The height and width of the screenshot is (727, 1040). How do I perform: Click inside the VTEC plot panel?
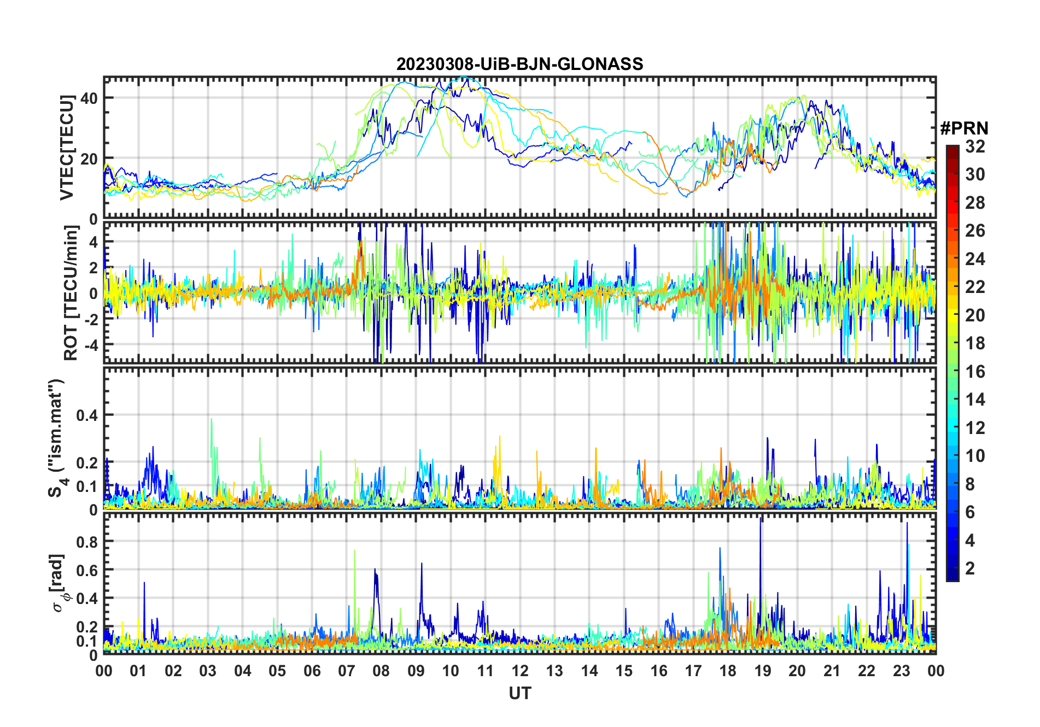click(520, 148)
